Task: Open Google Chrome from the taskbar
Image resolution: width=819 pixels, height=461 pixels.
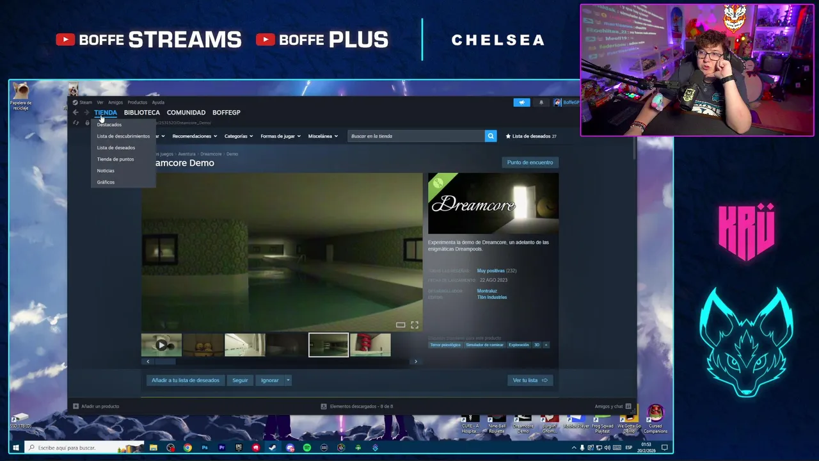Action: pos(187,448)
